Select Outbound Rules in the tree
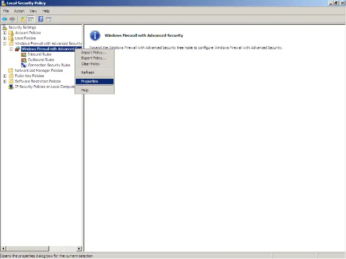This screenshot has height=259, width=346. pos(41,60)
